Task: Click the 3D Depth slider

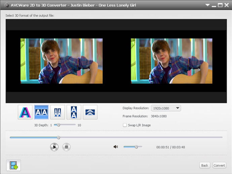Action: coord(65,125)
